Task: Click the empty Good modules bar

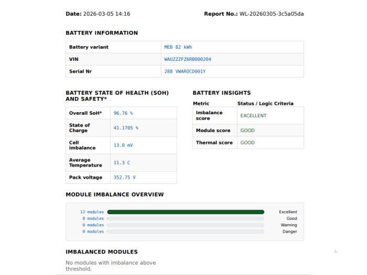Action: tap(186, 218)
